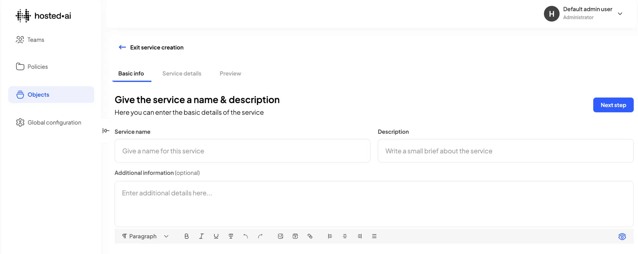Toggle italic formatting
The image size is (638, 254).
click(201, 236)
